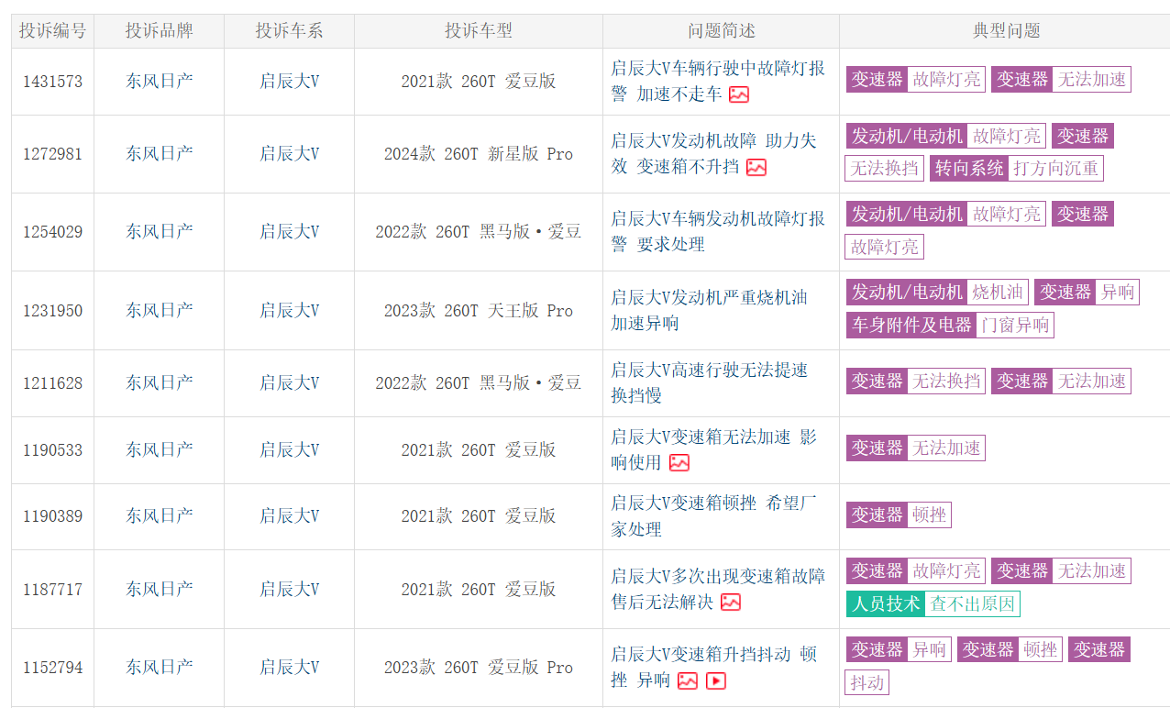This screenshot has width=1170, height=708.
Task: Click 变速器 顿挫 tag in row 1190389
Action: 899,514
